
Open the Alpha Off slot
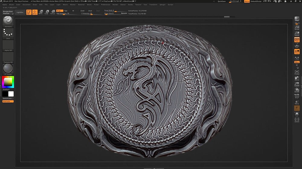click(8, 46)
